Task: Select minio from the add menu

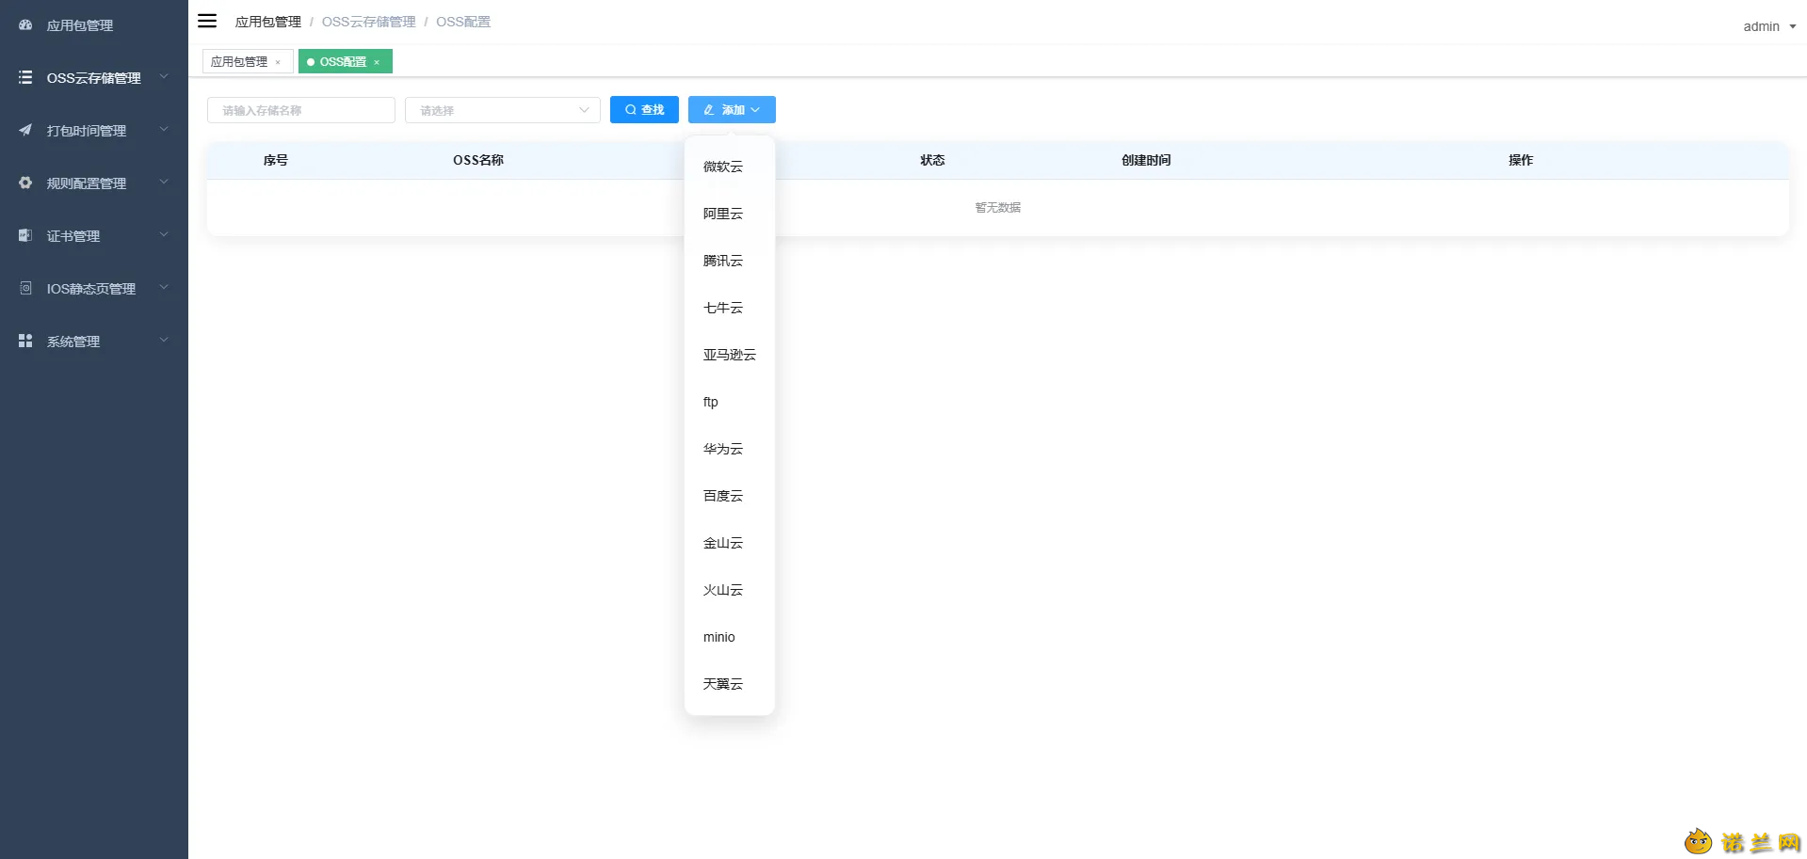Action: click(x=730, y=637)
